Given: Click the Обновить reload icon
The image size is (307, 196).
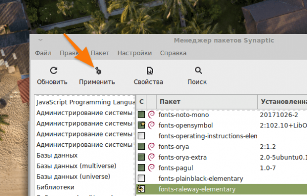Looking at the screenshot, I should [x=54, y=71].
